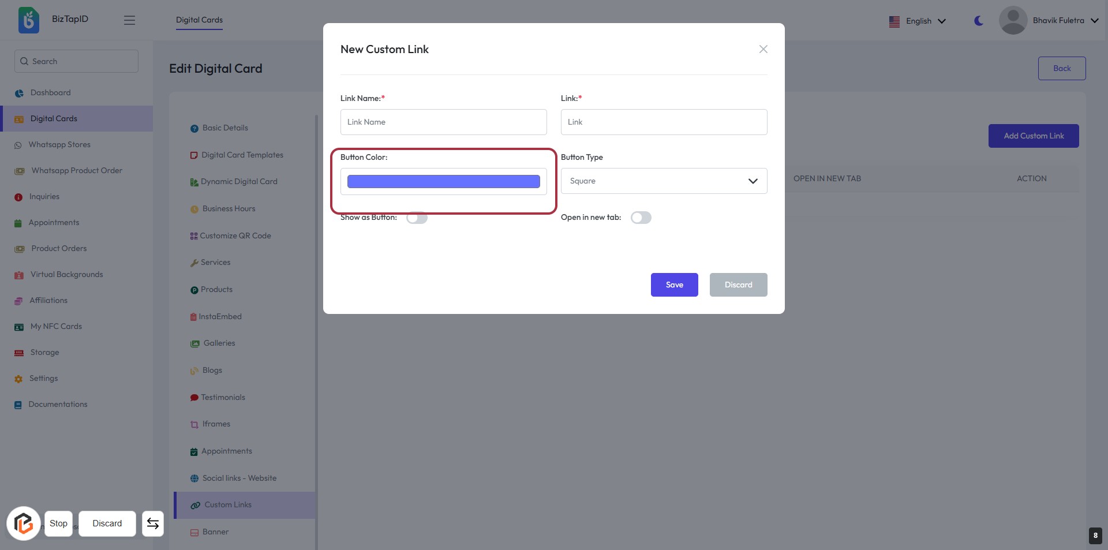Open the Button Color swatch picker
Image resolution: width=1108 pixels, height=550 pixels.
tap(443, 182)
